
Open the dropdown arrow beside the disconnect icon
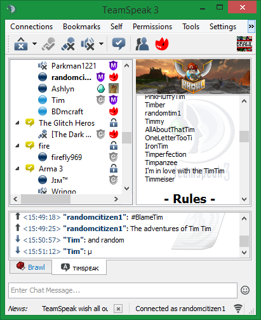tap(34, 44)
